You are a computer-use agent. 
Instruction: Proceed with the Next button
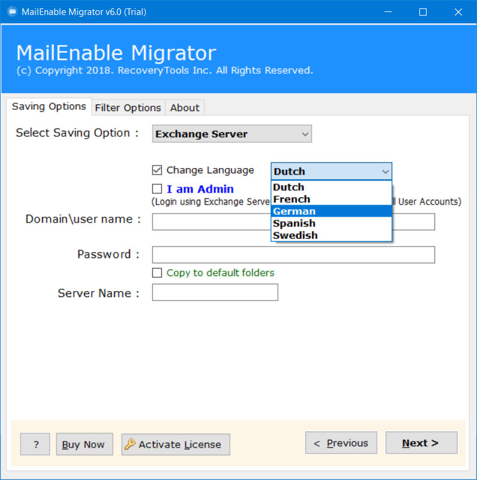(421, 443)
